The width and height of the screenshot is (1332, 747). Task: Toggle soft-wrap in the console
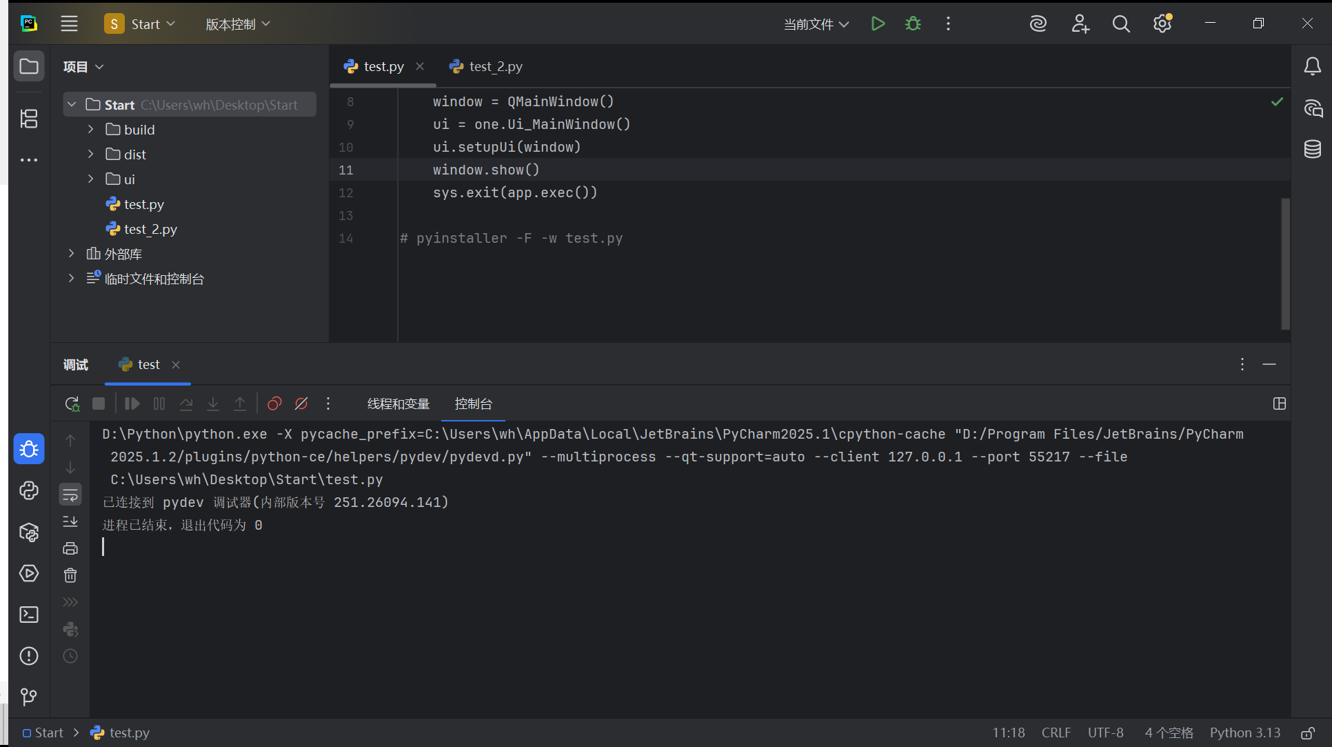[70, 495]
